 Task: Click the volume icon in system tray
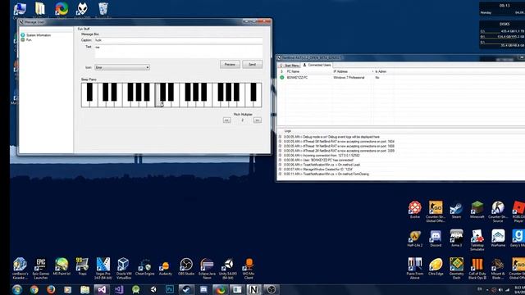pos(501,289)
